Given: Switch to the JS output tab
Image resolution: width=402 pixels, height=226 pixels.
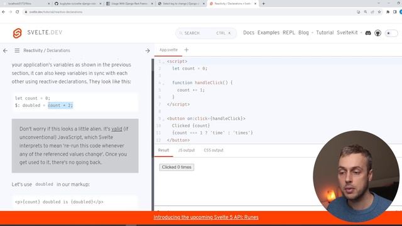Looking at the screenshot, I should click(187, 150).
